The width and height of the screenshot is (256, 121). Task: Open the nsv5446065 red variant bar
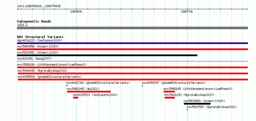[x=133, y=73]
